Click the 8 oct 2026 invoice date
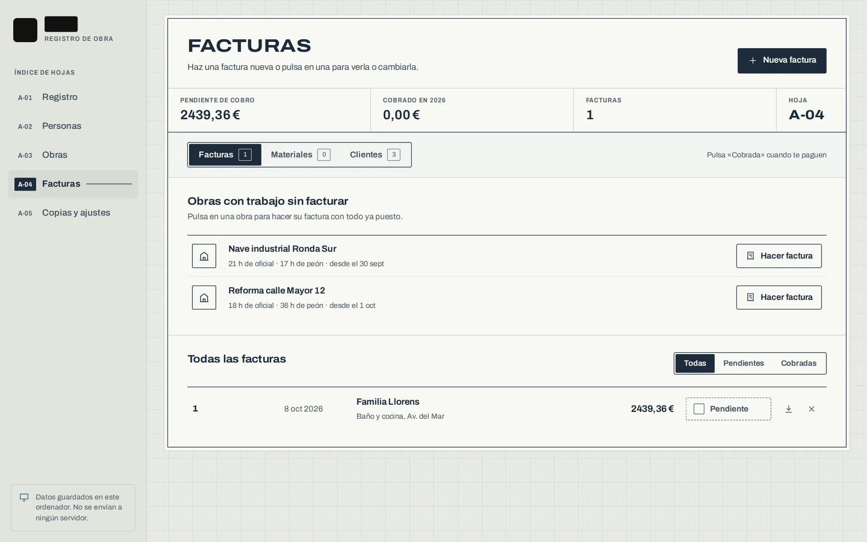The image size is (867, 542). [x=303, y=409]
